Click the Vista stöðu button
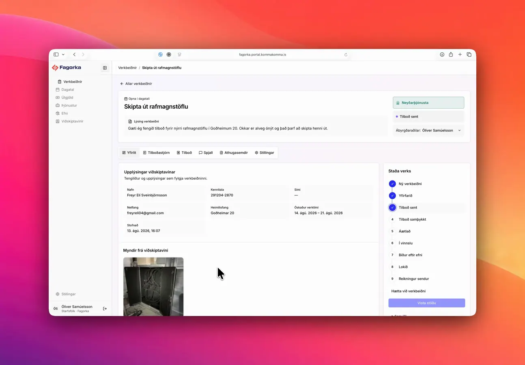This screenshot has width=525, height=365. (x=426, y=303)
